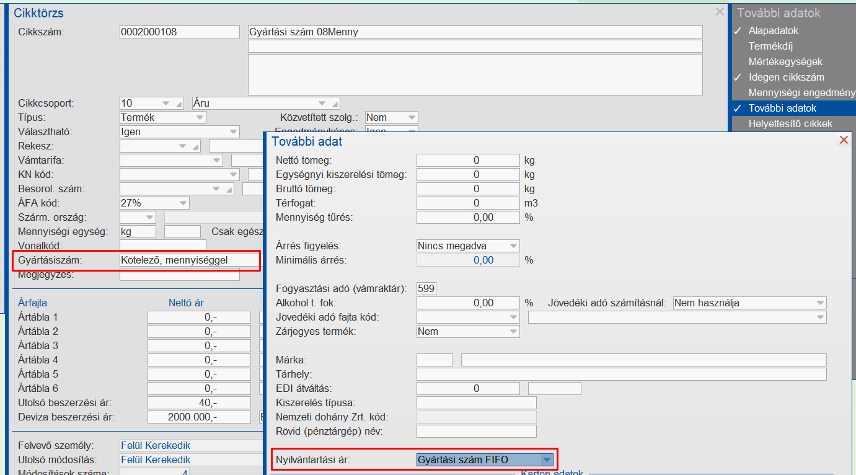This screenshot has height=475, width=856.
Task: Open the Közvetített szolg. dropdown showing Nem
Action: 412,118
